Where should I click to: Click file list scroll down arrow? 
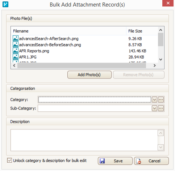click(161, 59)
